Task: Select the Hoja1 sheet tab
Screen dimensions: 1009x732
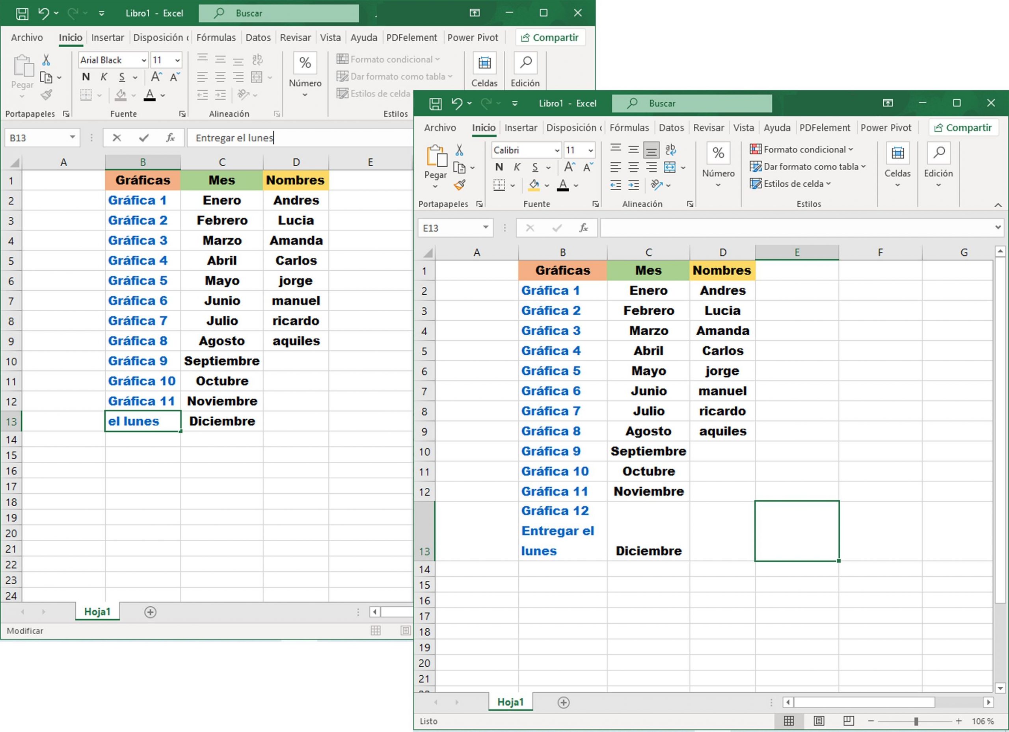Action: (x=510, y=702)
